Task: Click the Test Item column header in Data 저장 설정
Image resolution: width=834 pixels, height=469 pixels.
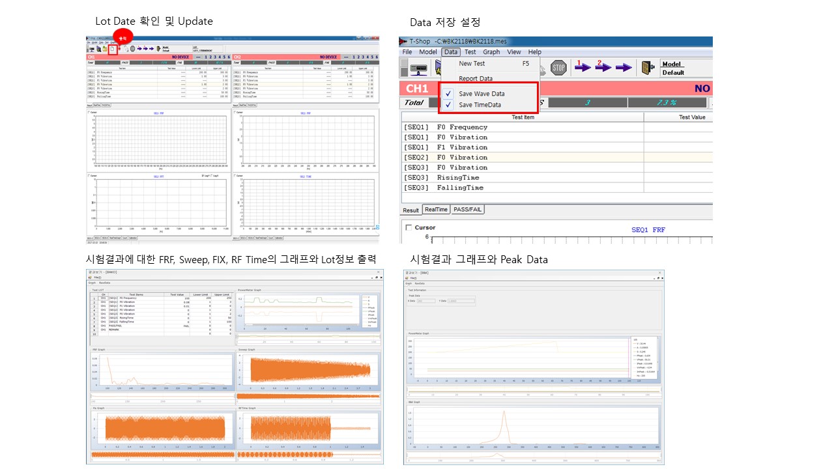Action: (x=523, y=117)
